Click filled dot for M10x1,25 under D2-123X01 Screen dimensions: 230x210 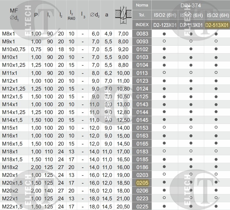point(164,65)
